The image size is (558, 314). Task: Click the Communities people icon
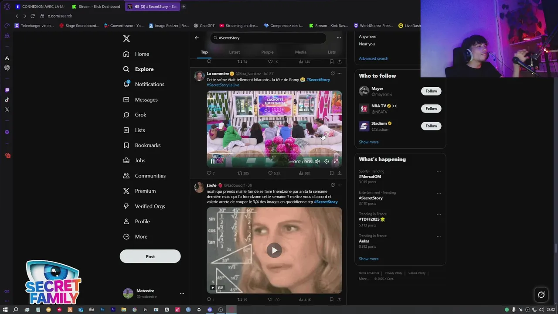coord(126,176)
